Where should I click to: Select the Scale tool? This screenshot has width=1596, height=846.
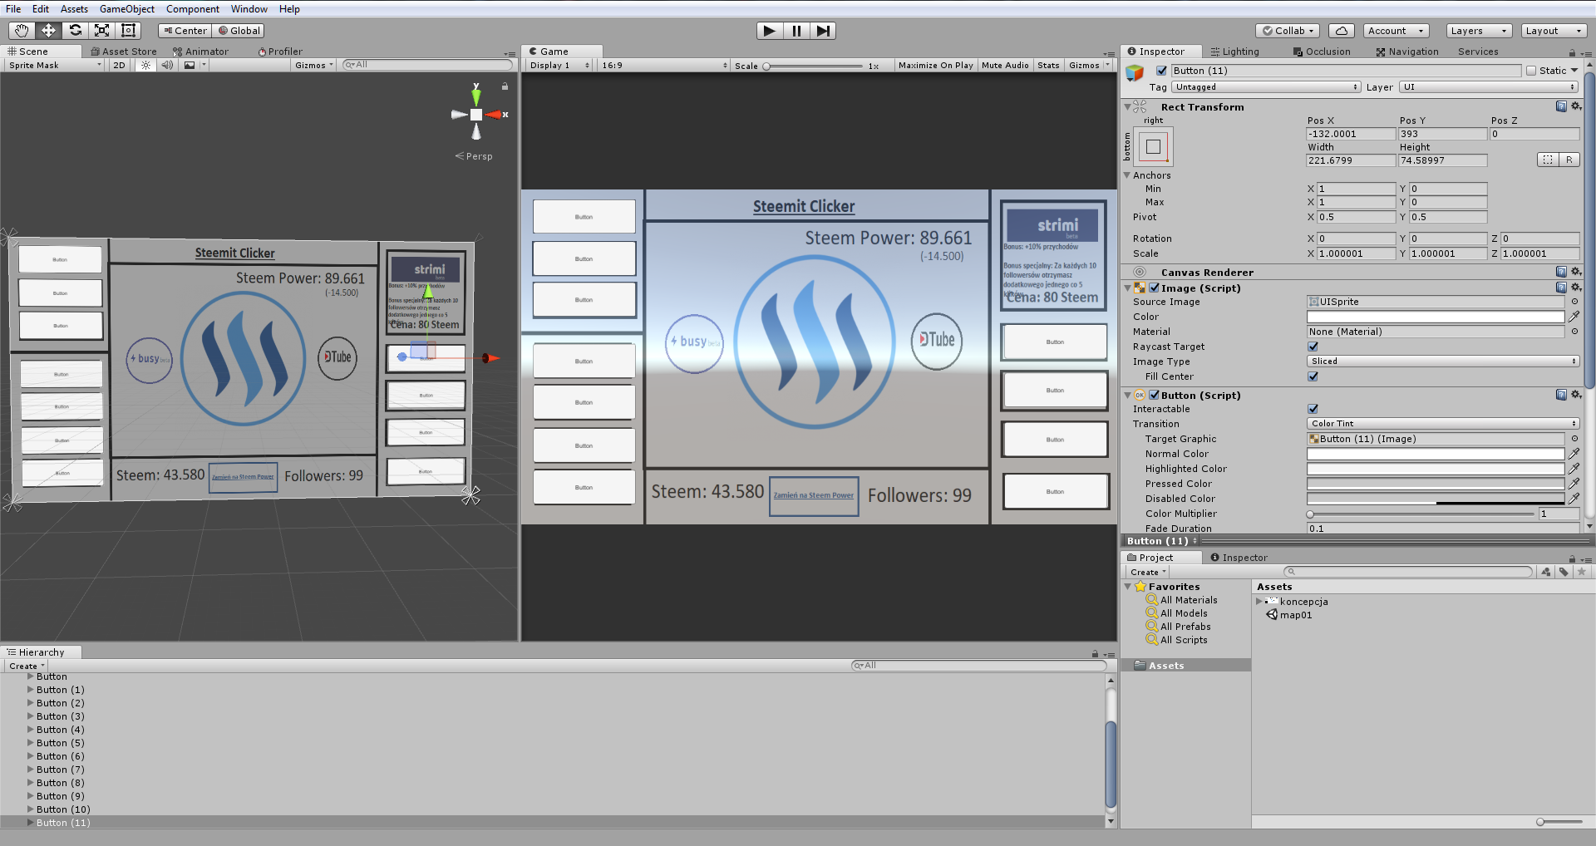(101, 31)
